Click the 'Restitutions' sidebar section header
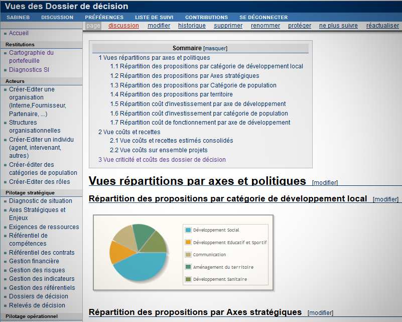The width and height of the screenshot is (402, 322). [x=20, y=45]
